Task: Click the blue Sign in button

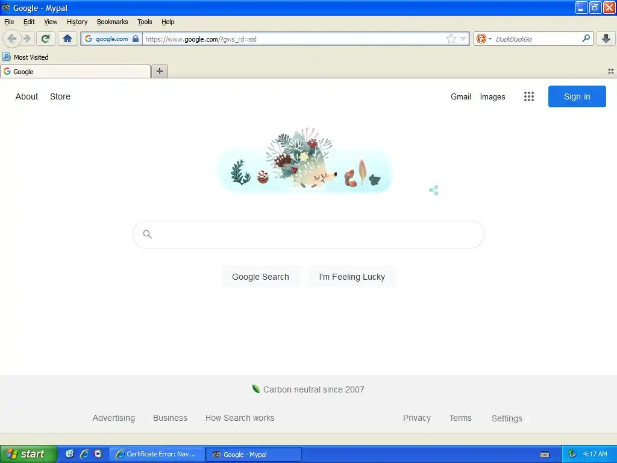Action: tap(577, 96)
